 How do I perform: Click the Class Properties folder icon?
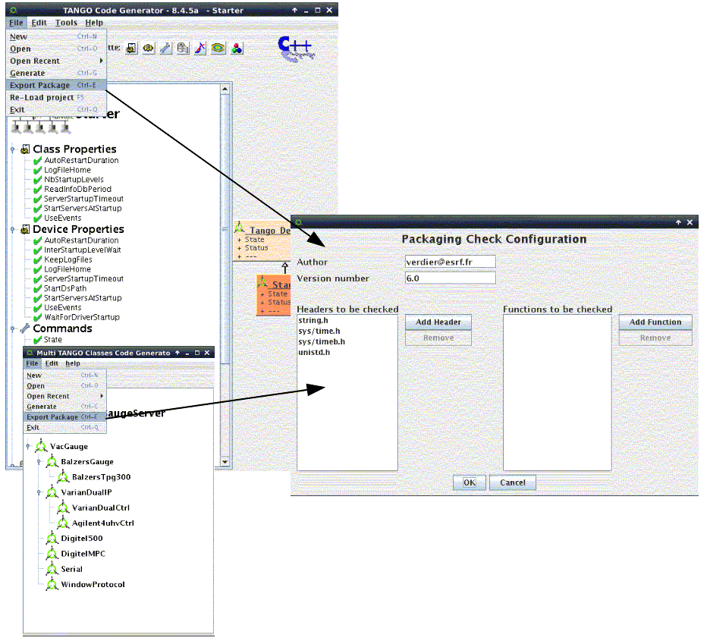[26, 149]
